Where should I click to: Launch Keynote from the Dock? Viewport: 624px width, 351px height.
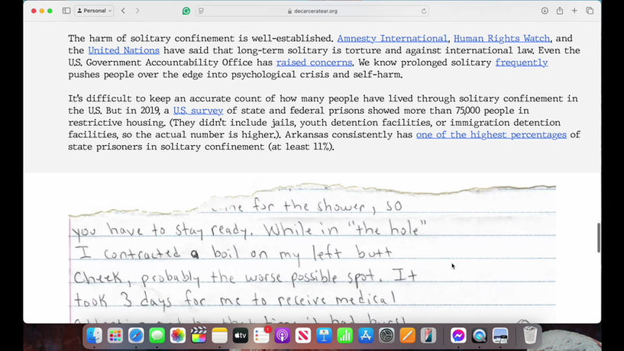[324, 336]
